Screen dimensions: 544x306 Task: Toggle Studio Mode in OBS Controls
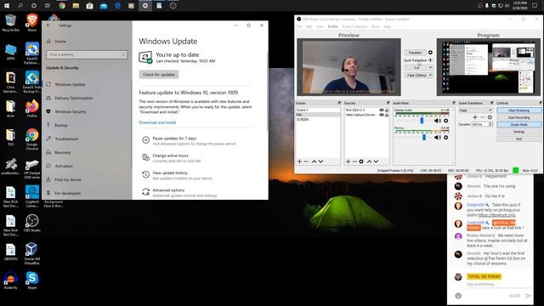click(518, 125)
